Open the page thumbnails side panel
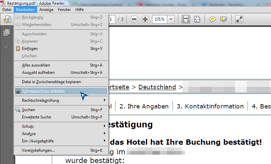The image size is (271, 164). pyautogui.click(x=6, y=33)
